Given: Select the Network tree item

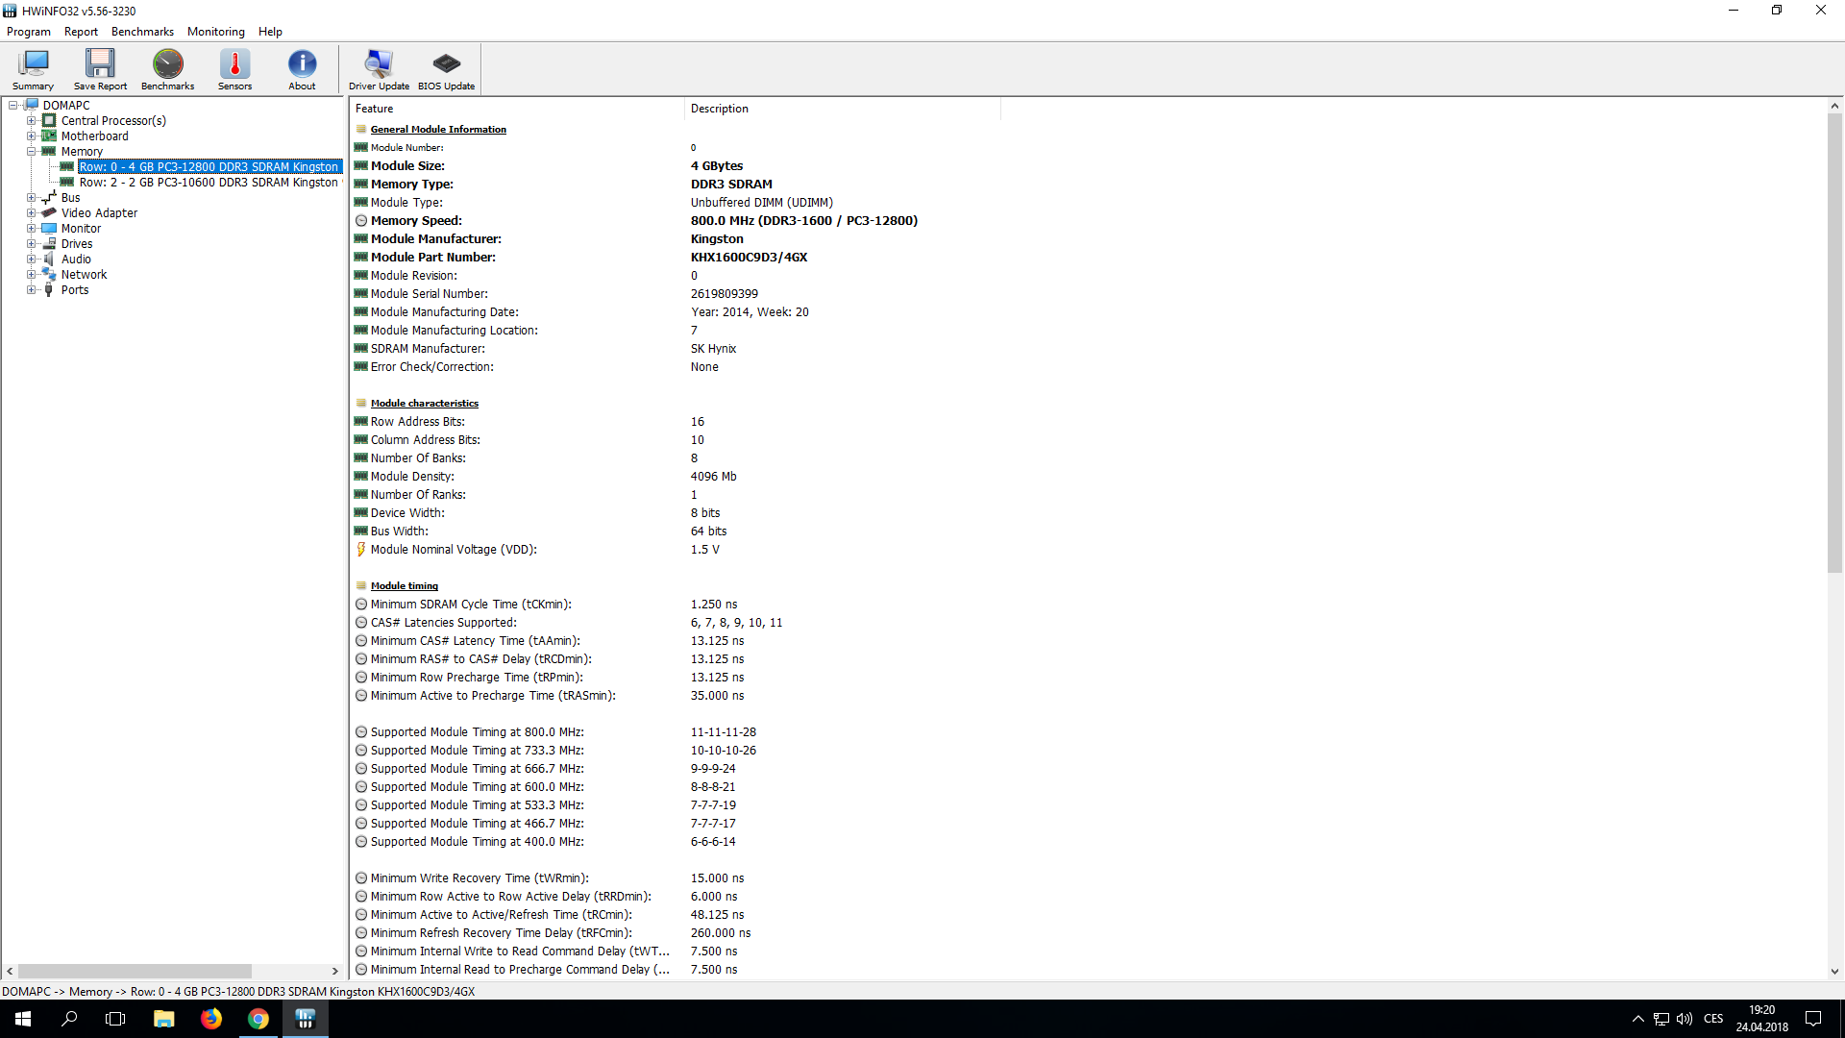Looking at the screenshot, I should [84, 275].
